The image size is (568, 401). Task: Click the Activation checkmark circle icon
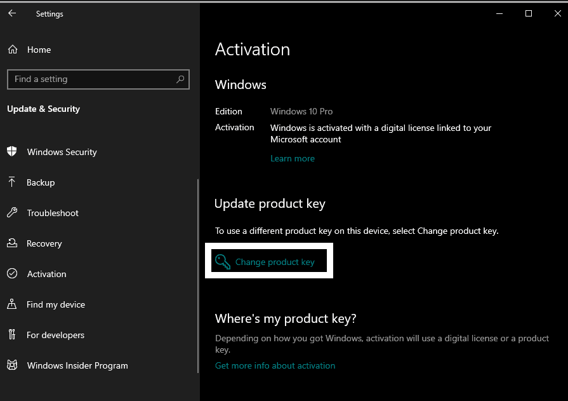[x=12, y=273]
